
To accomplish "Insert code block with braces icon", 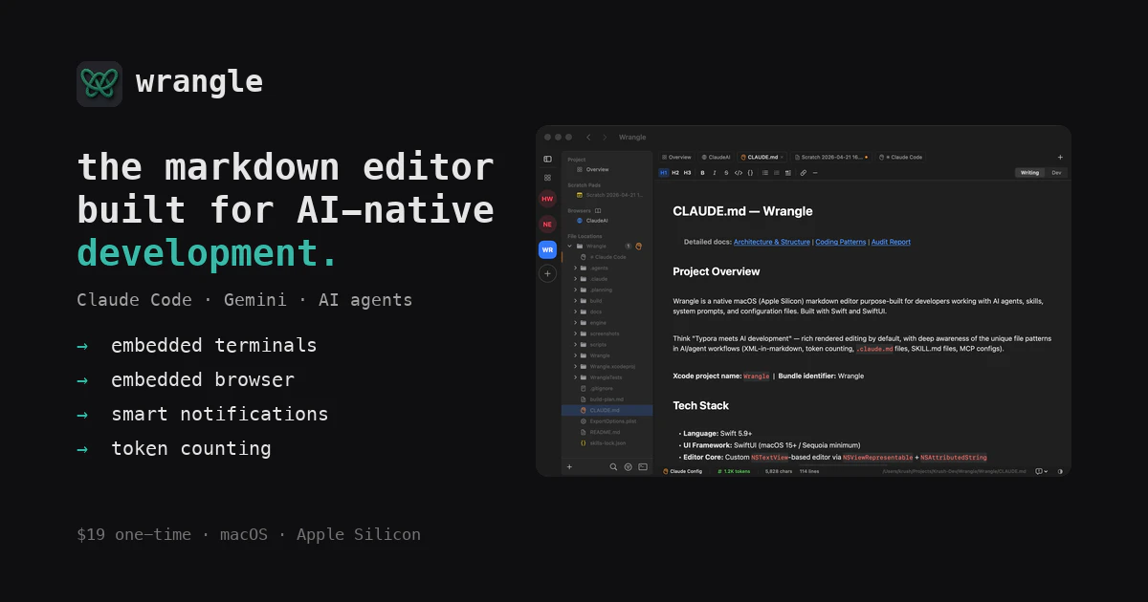I will pyautogui.click(x=750, y=173).
